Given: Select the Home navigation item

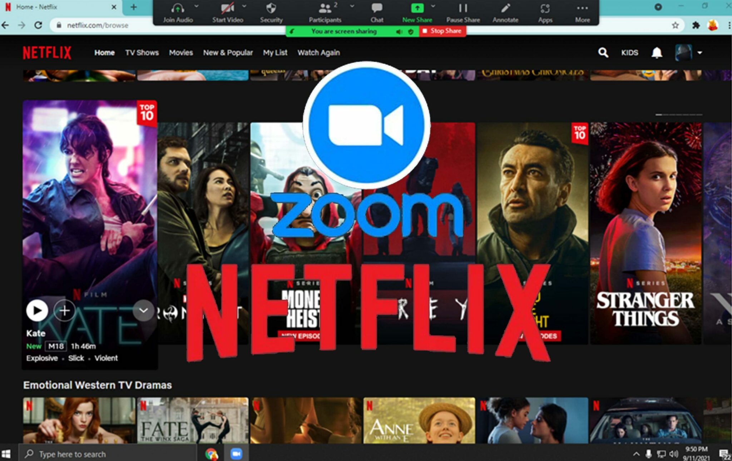Looking at the screenshot, I should tap(104, 52).
